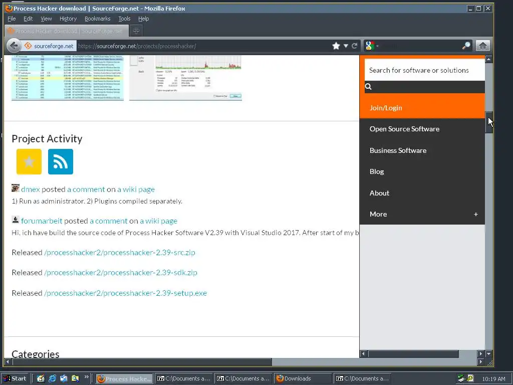Screen dimensions: 513x385
Task: Expand the quick launch chevron on taskbar
Action: (x=86, y=377)
